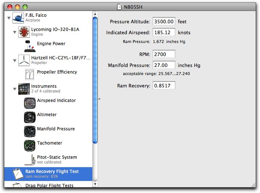Click the sidebar vertical scrollbar thumb
Image resolution: width=260 pixels, height=193 pixels.
(95, 80)
